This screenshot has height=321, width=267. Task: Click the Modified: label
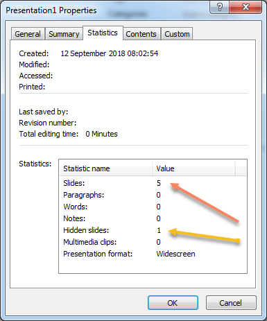(x=34, y=64)
